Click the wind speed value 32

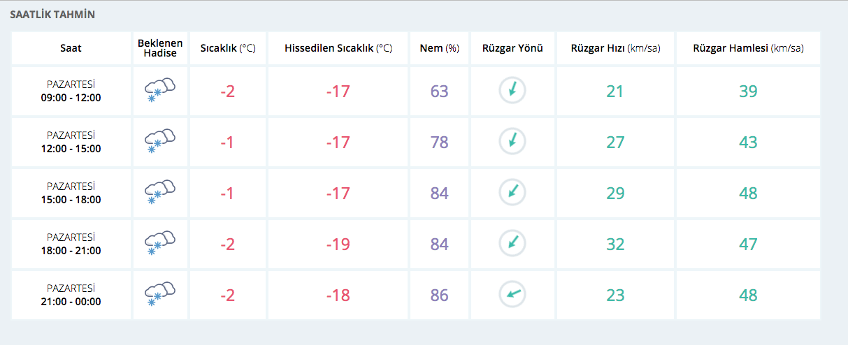[x=615, y=244]
